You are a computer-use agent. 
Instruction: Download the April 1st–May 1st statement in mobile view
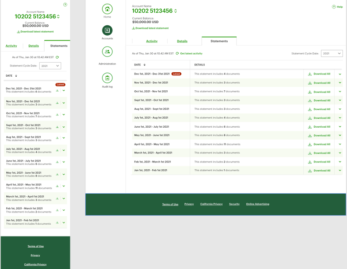[57, 186]
